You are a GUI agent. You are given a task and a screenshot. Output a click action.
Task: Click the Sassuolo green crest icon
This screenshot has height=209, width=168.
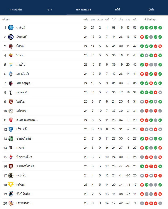tap(11, 139)
